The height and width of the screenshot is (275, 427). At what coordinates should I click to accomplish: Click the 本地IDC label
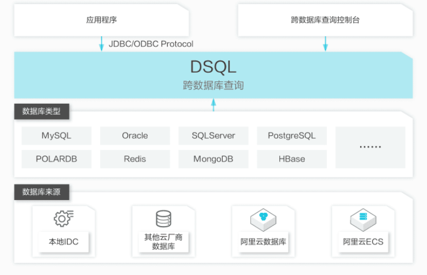click(63, 242)
